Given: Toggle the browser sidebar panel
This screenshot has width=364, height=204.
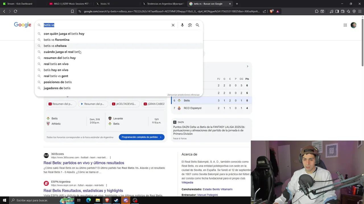Looking at the screenshot, I should 337,11.
